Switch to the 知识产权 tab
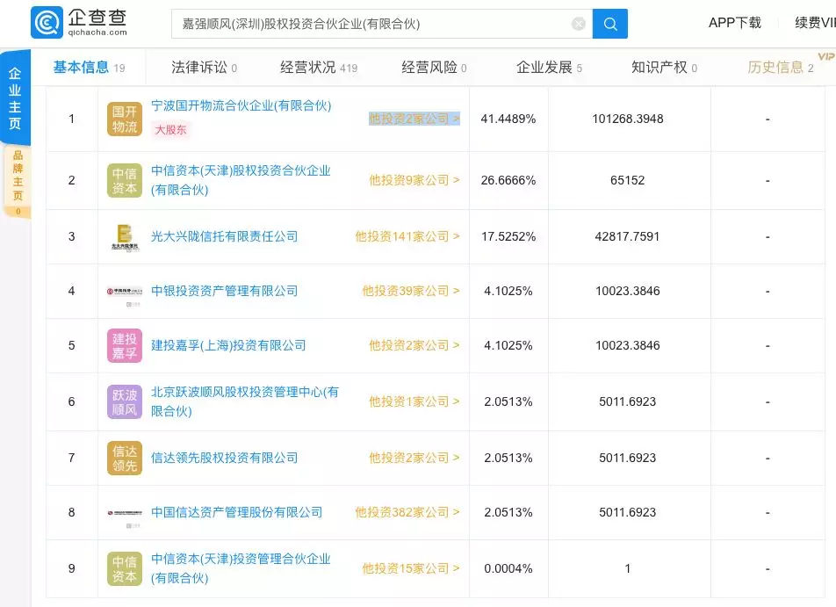The height and width of the screenshot is (607, 836). pos(664,68)
